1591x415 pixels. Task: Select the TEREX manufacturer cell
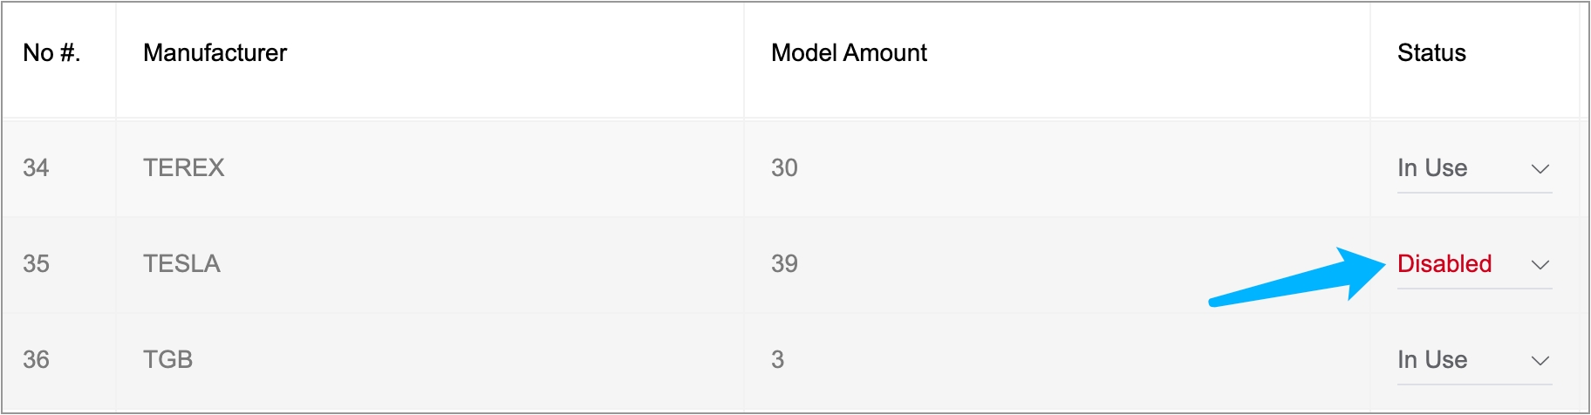point(184,168)
